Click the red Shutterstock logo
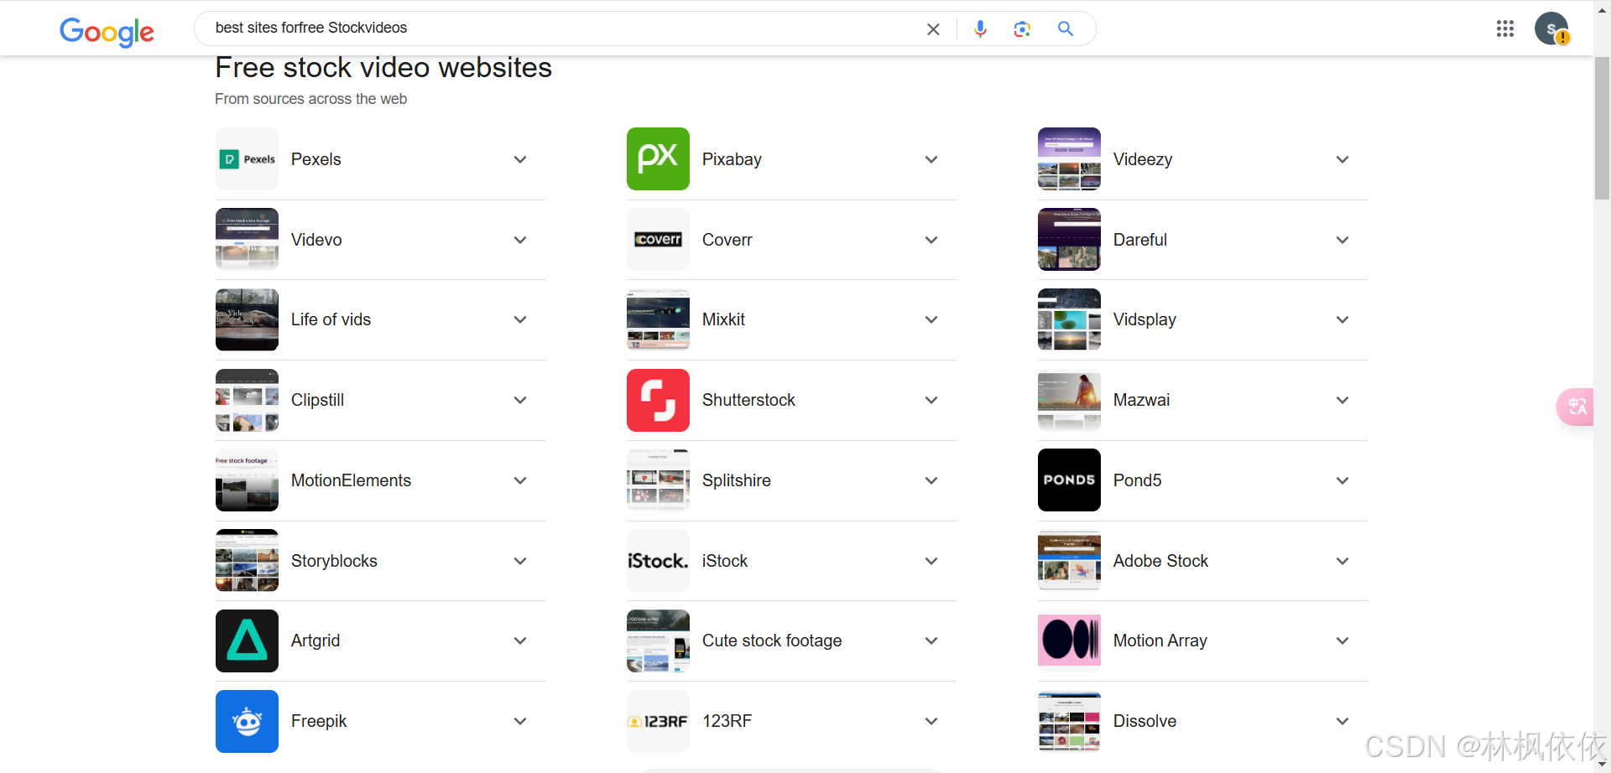1611x773 pixels. click(x=658, y=400)
